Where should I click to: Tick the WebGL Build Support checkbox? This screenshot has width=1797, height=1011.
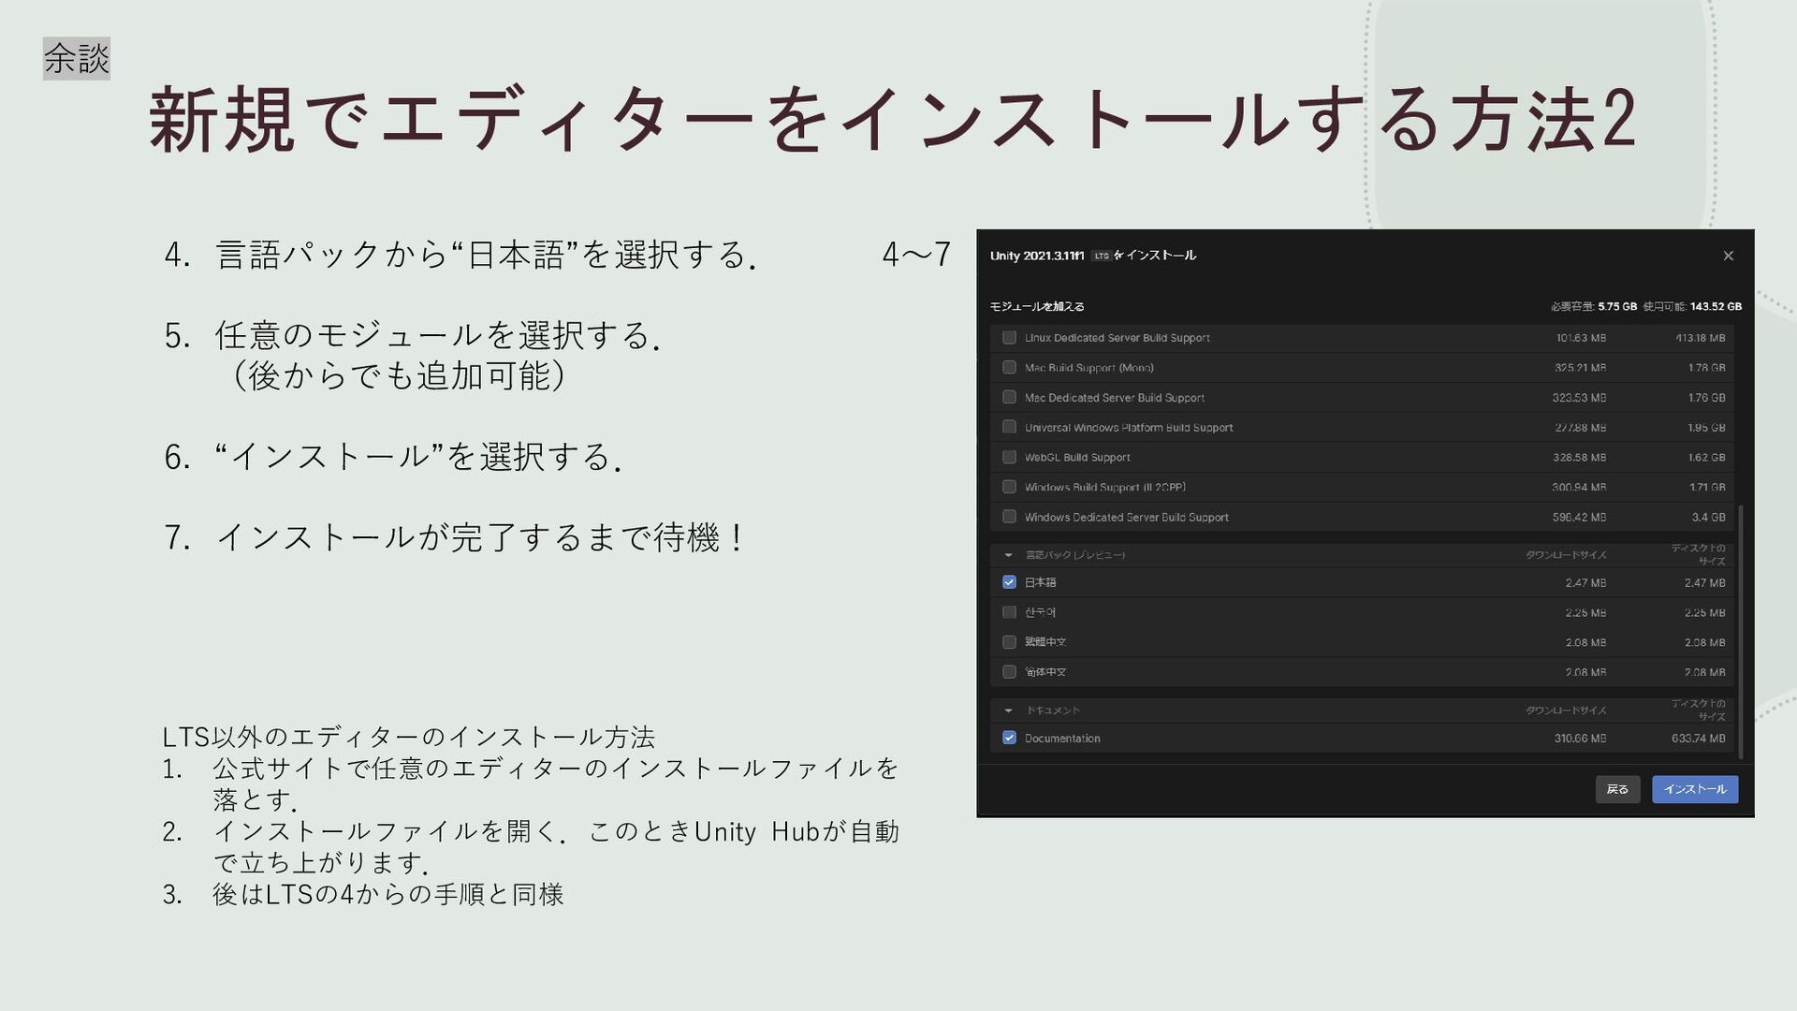click(1009, 457)
